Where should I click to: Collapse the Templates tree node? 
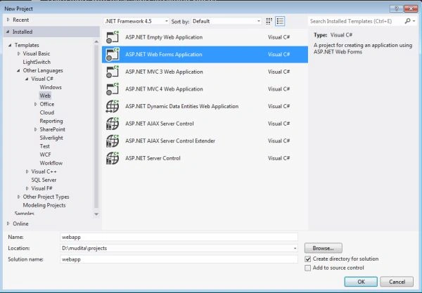pyautogui.click(x=10, y=45)
